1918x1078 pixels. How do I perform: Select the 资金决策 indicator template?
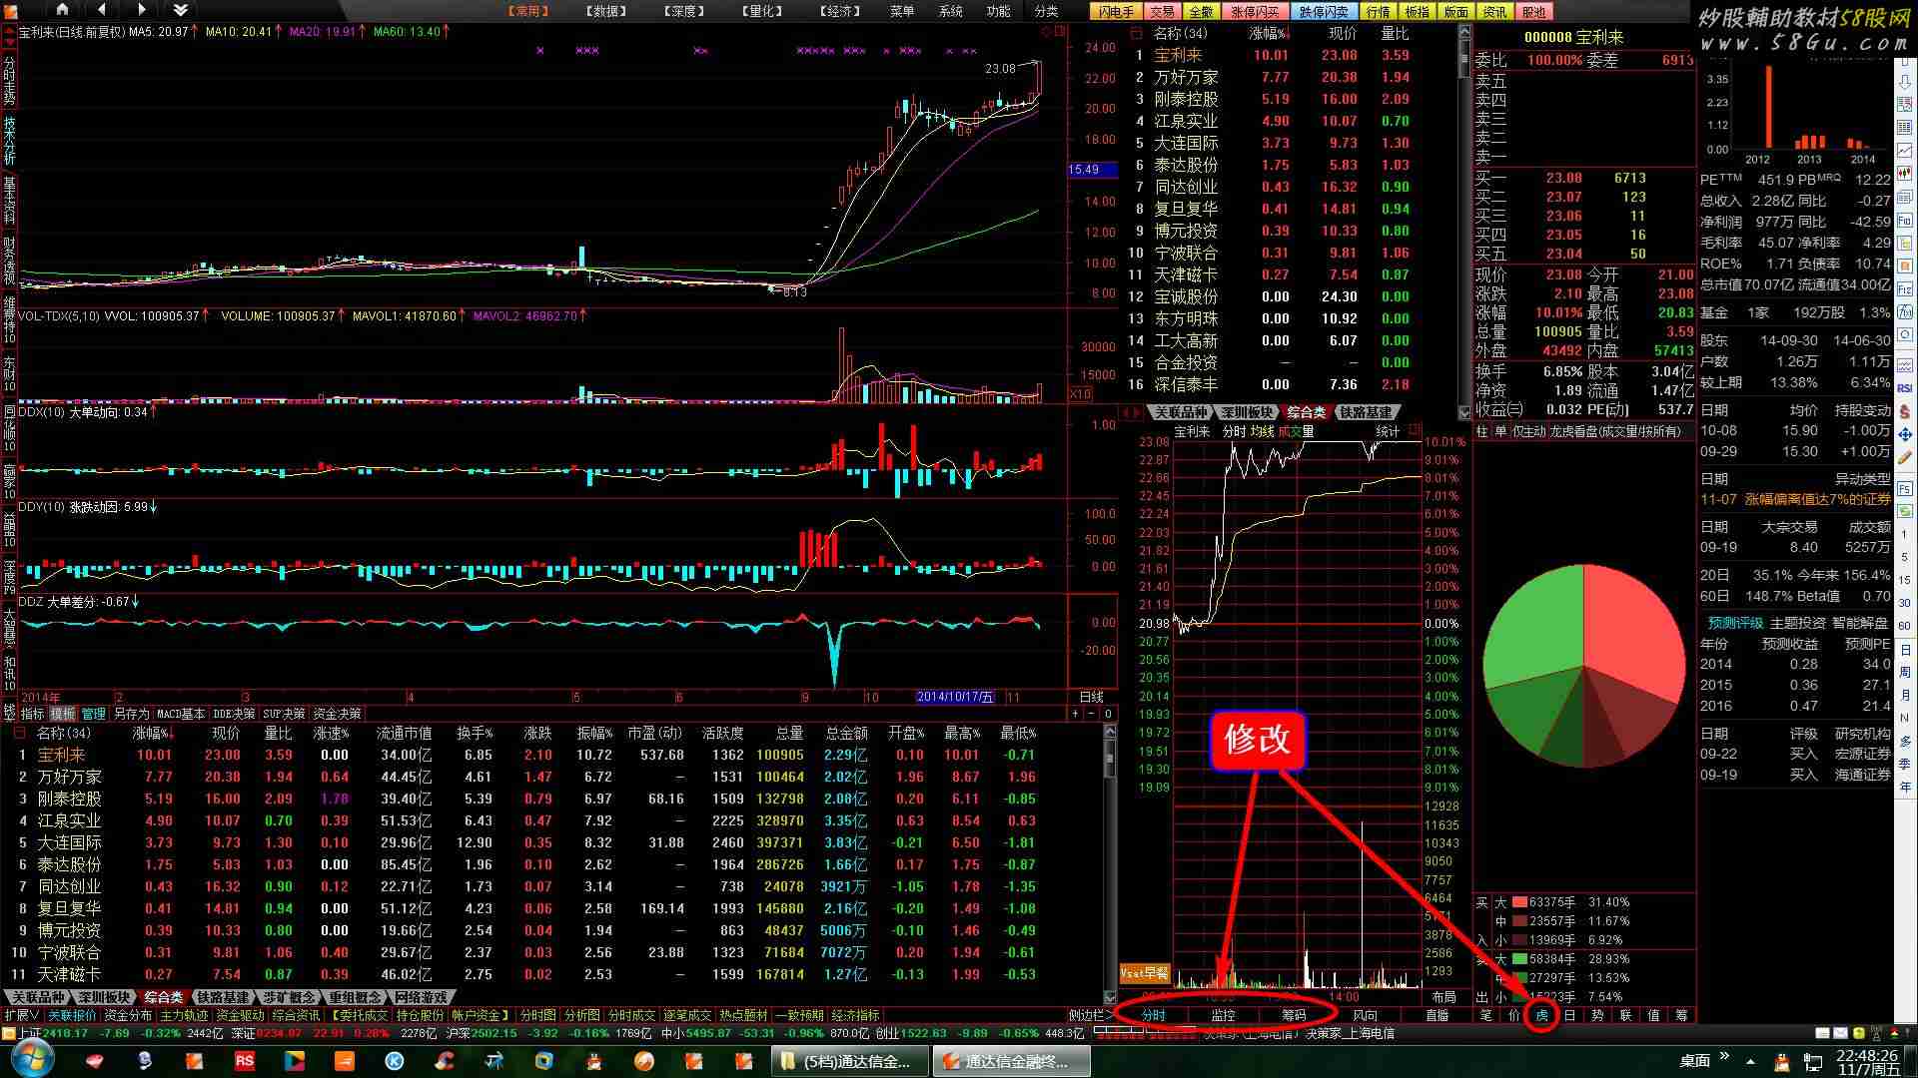(x=337, y=714)
